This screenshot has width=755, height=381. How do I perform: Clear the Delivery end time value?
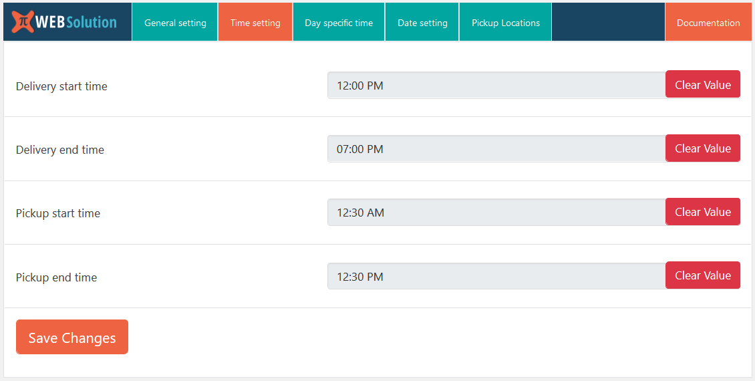[703, 148]
